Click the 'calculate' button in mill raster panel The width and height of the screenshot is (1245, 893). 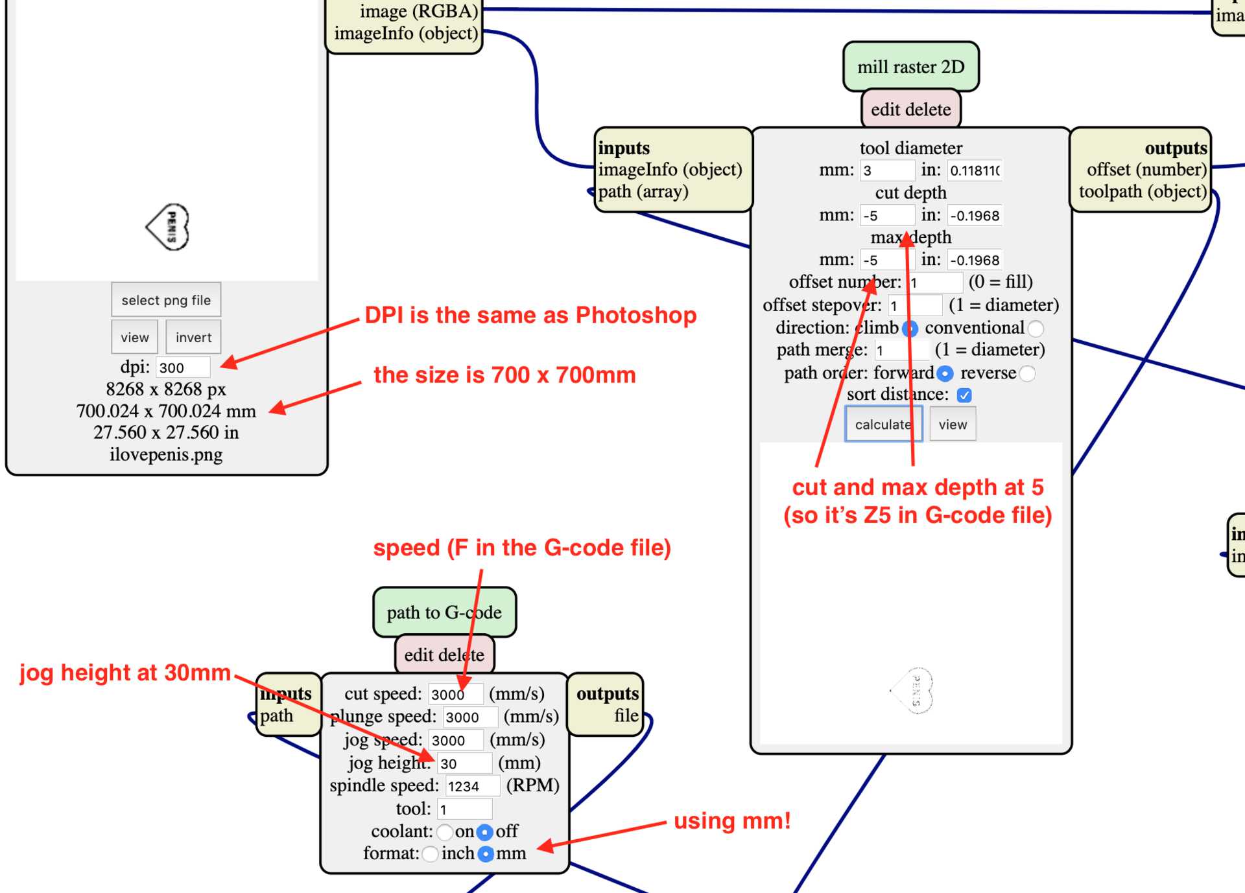pos(879,424)
